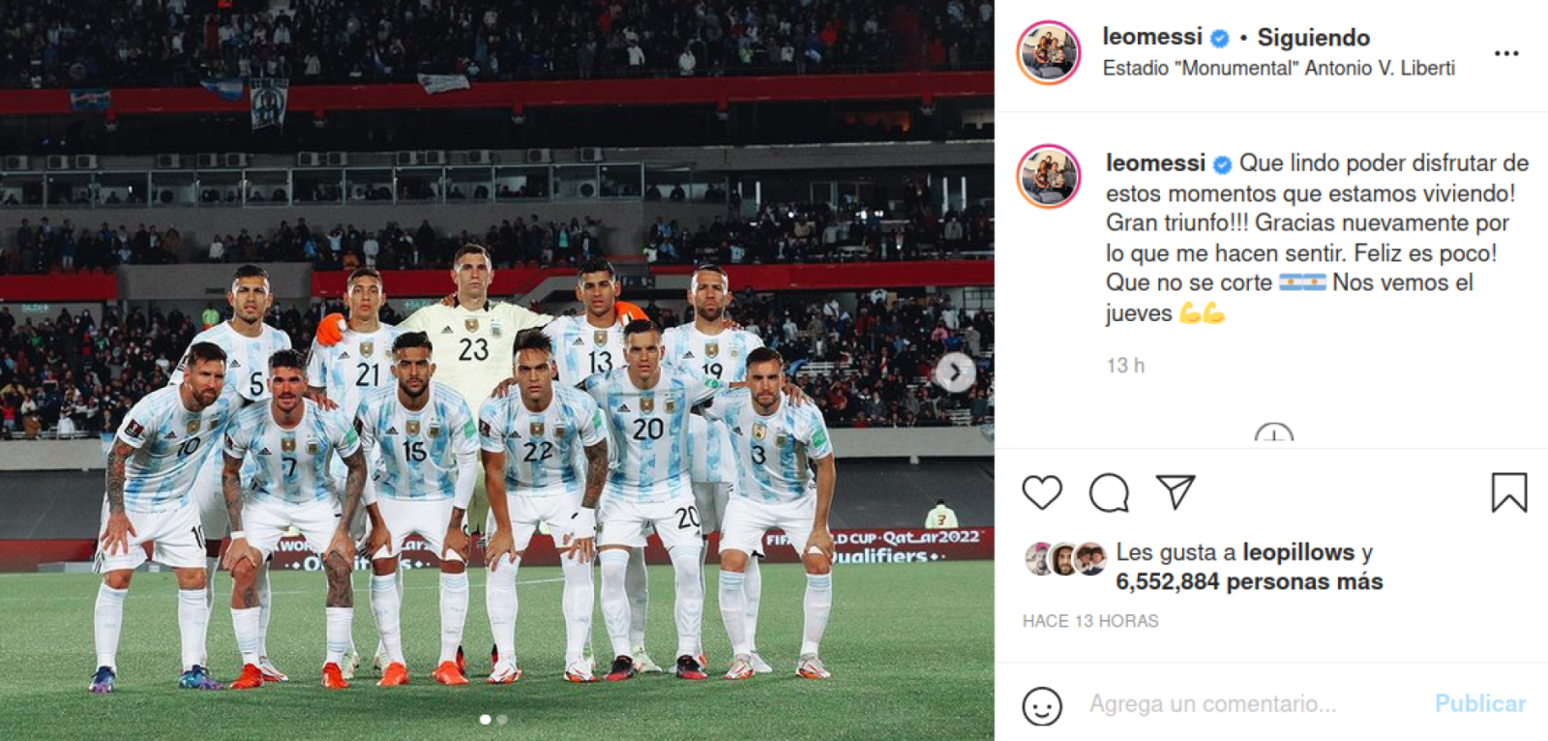Open the leopillows profile from likes

[1298, 552]
